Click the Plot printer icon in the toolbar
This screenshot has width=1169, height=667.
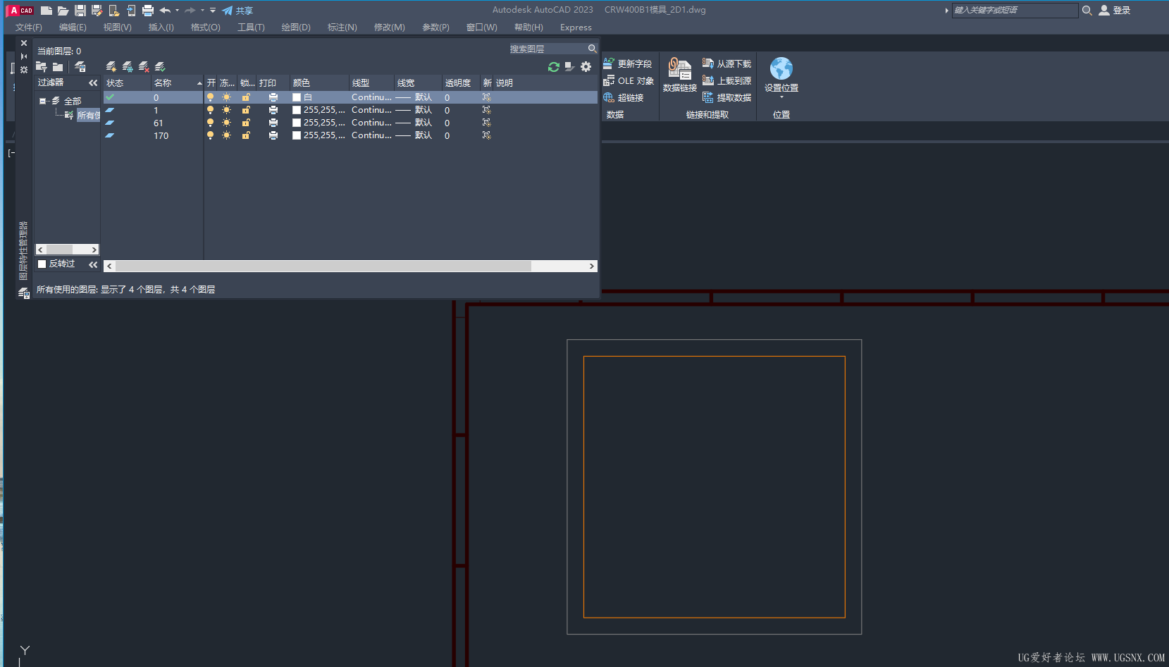[x=148, y=11]
